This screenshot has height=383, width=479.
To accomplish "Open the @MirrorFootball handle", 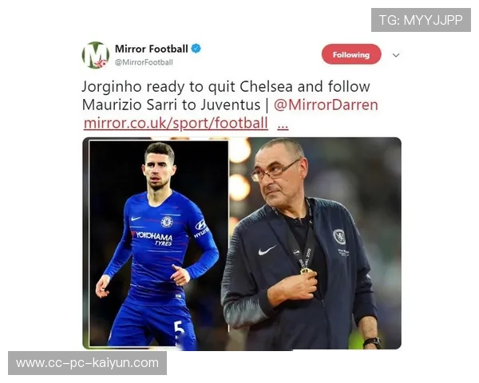I will click(144, 62).
